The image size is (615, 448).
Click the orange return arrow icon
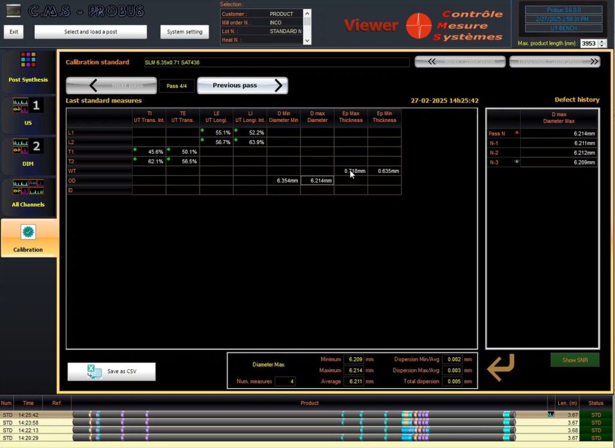[500, 368]
